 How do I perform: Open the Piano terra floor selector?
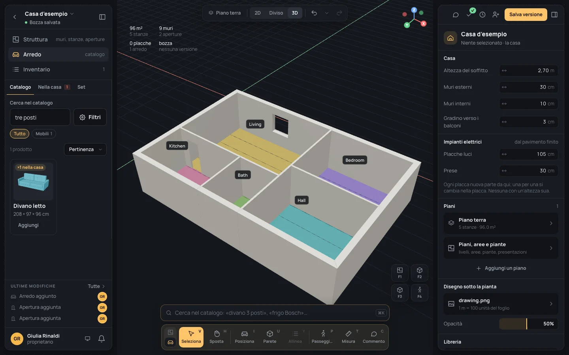pos(225,13)
